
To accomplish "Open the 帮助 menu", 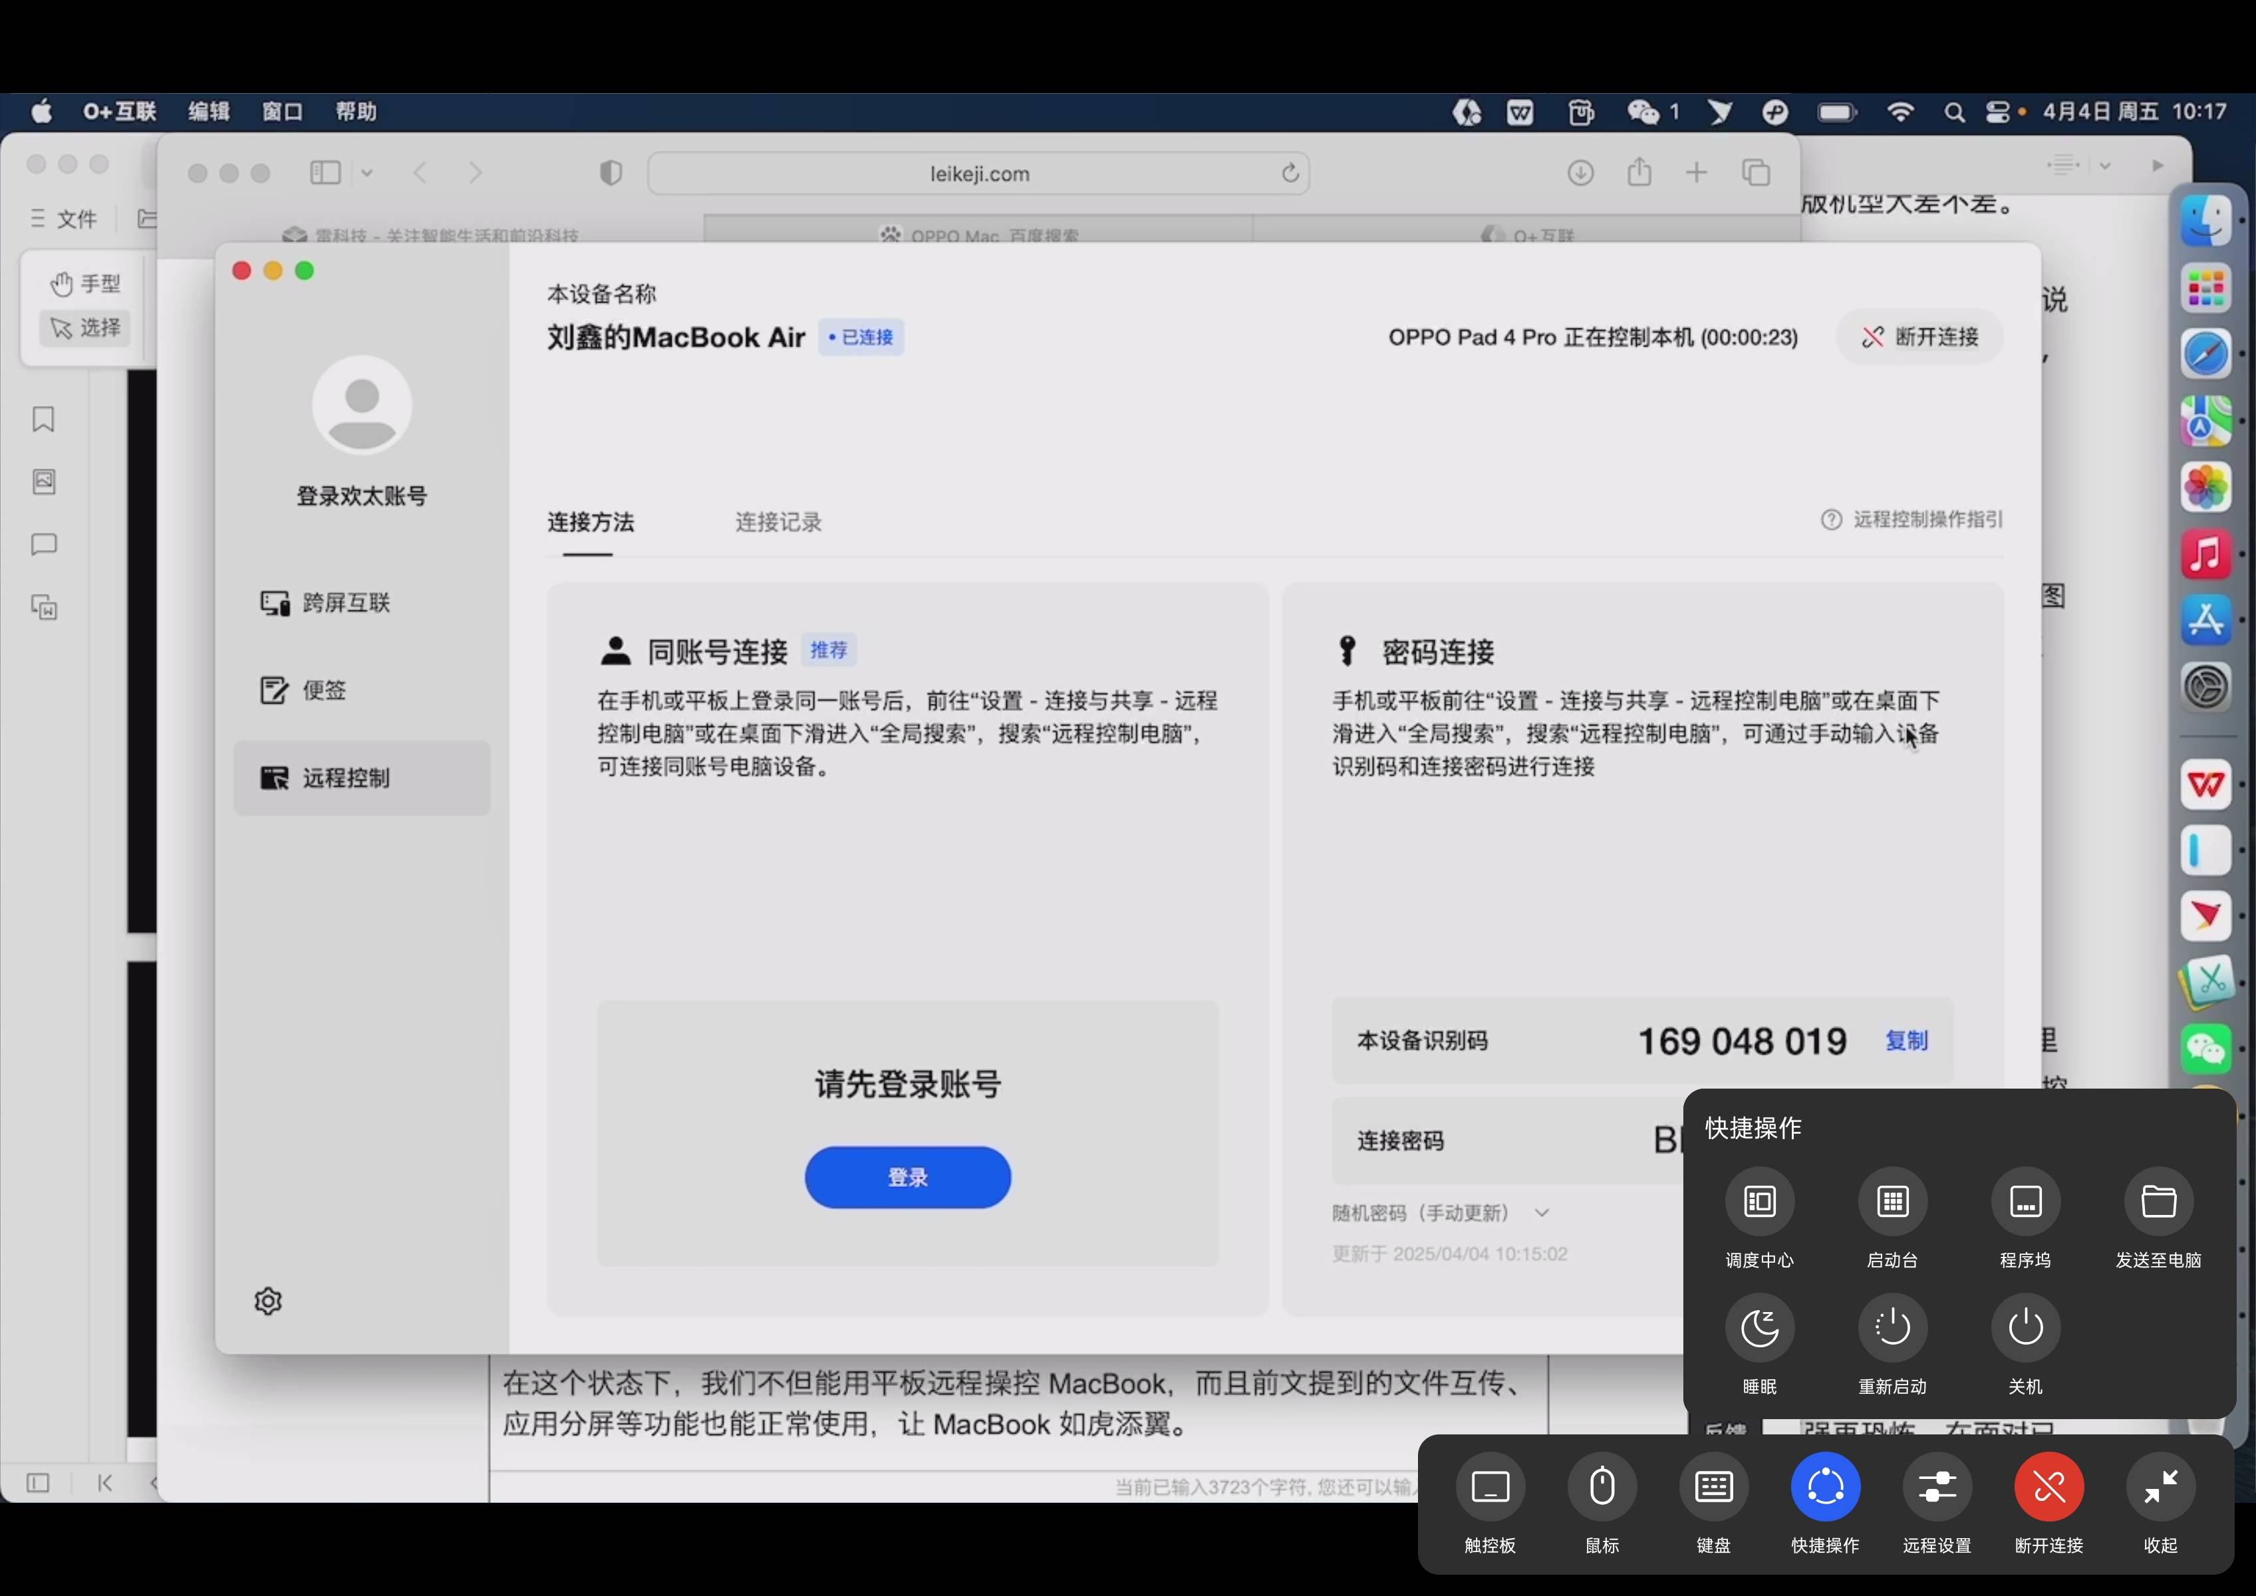I will [x=356, y=112].
